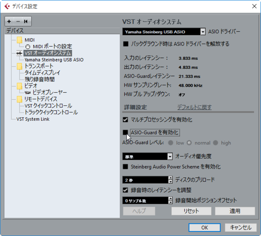Select VST System Link in device tree
The height and width of the screenshot is (236, 261).
(x=33, y=119)
